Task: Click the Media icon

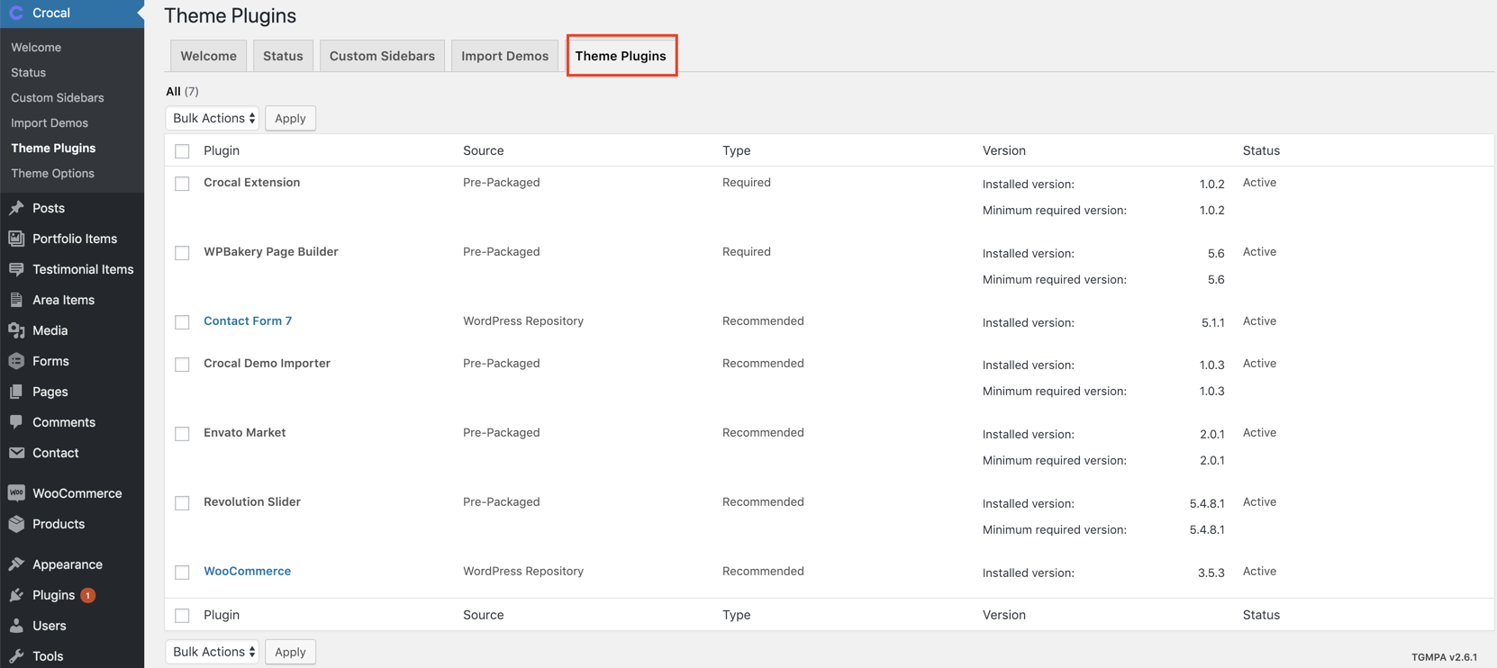Action: 16,330
